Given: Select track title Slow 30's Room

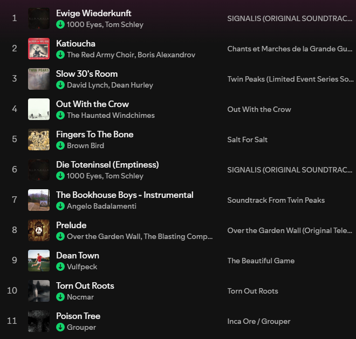Looking at the screenshot, I should (x=87, y=74).
